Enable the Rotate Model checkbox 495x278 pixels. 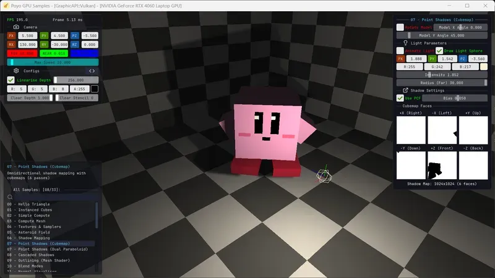click(x=400, y=27)
